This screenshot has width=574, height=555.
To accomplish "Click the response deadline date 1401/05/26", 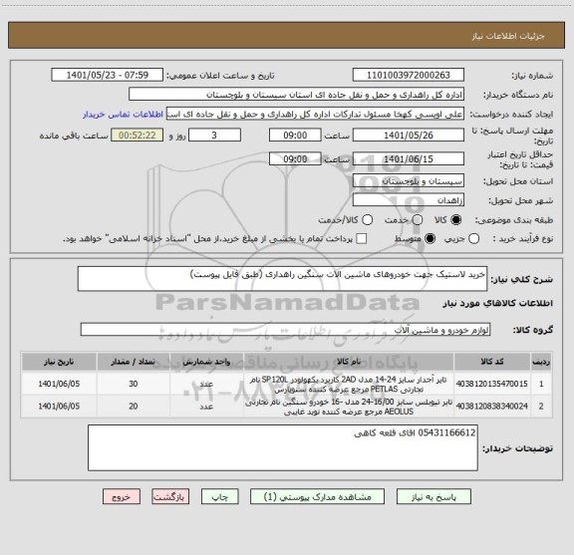I will point(409,136).
